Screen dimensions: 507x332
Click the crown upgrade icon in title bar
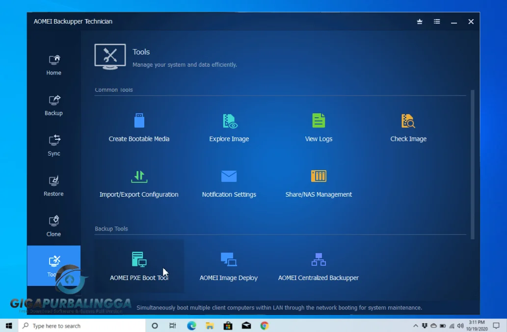point(420,21)
